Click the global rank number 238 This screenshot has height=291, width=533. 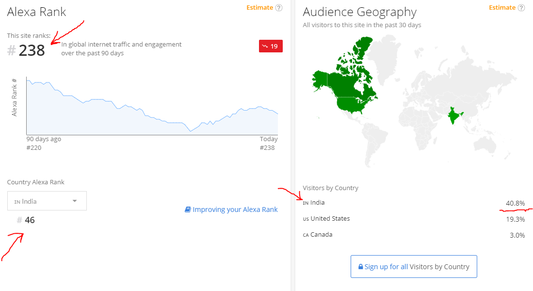32,50
